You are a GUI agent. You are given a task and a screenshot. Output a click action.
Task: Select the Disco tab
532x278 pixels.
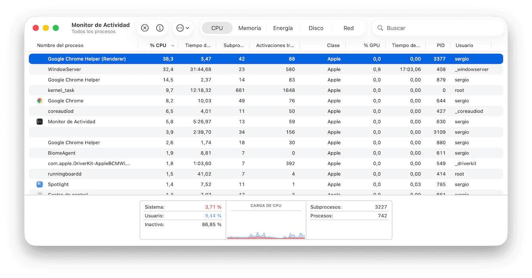[316, 28]
